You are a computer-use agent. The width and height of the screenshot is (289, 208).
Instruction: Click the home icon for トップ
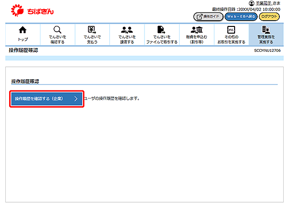tap(23, 30)
